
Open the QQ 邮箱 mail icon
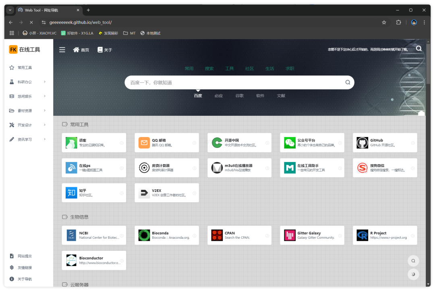pyautogui.click(x=144, y=143)
